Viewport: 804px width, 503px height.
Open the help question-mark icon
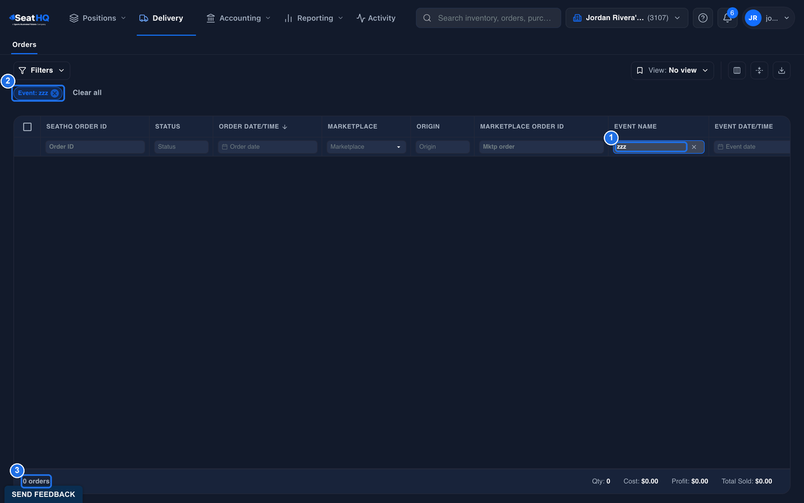[x=703, y=18]
